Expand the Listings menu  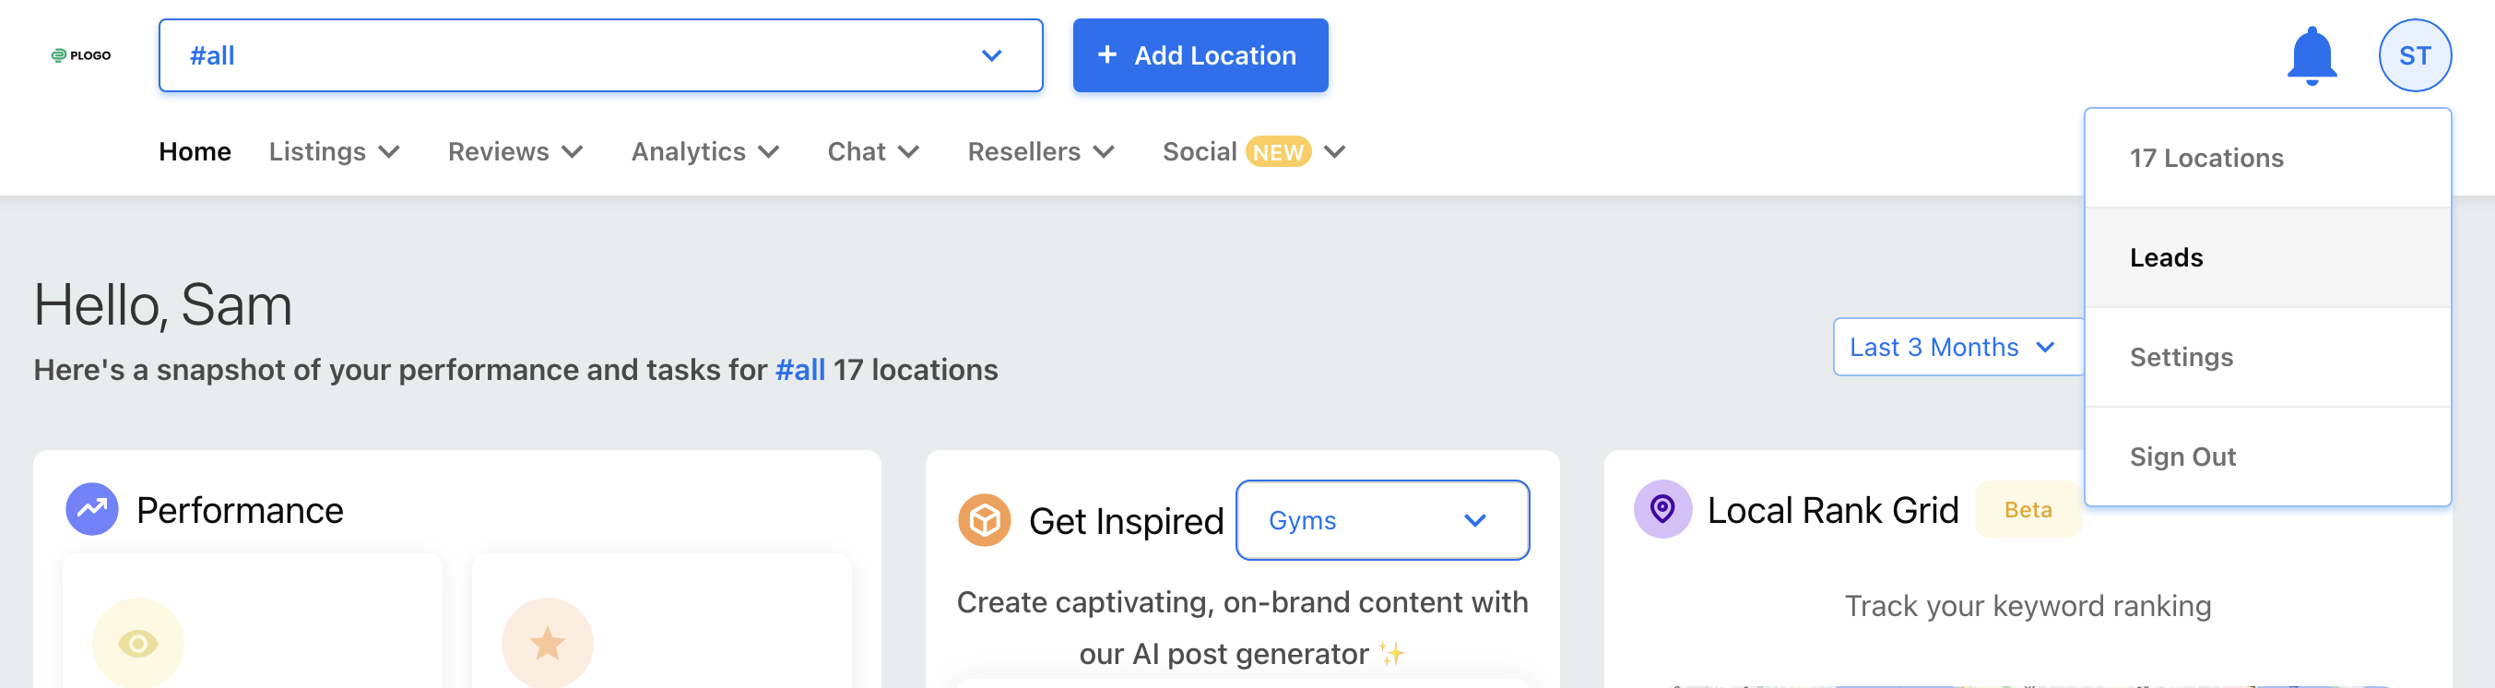pos(334,152)
